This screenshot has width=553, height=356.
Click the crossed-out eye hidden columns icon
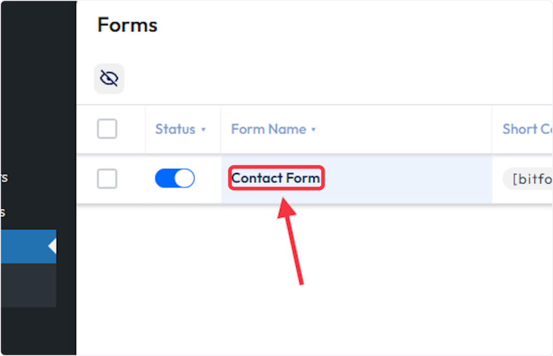click(x=109, y=79)
